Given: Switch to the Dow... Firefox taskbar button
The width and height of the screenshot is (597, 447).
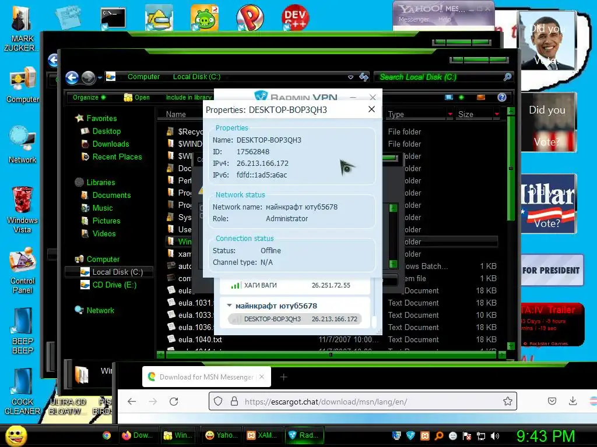Looking at the screenshot, I should coord(138,435).
